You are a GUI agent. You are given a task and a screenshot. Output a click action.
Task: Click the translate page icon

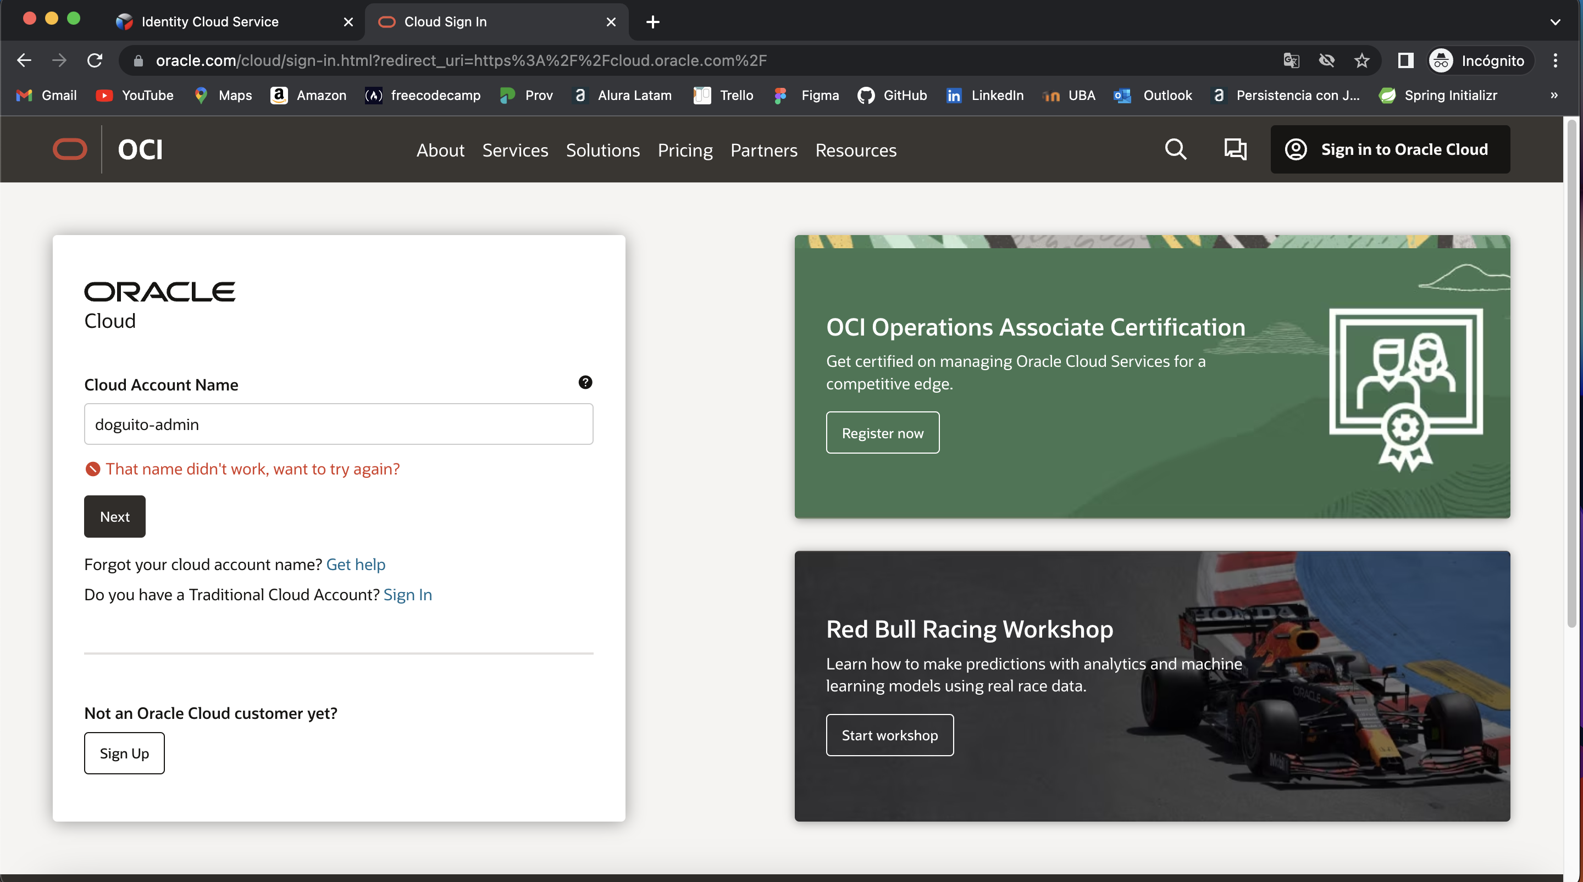tap(1291, 60)
